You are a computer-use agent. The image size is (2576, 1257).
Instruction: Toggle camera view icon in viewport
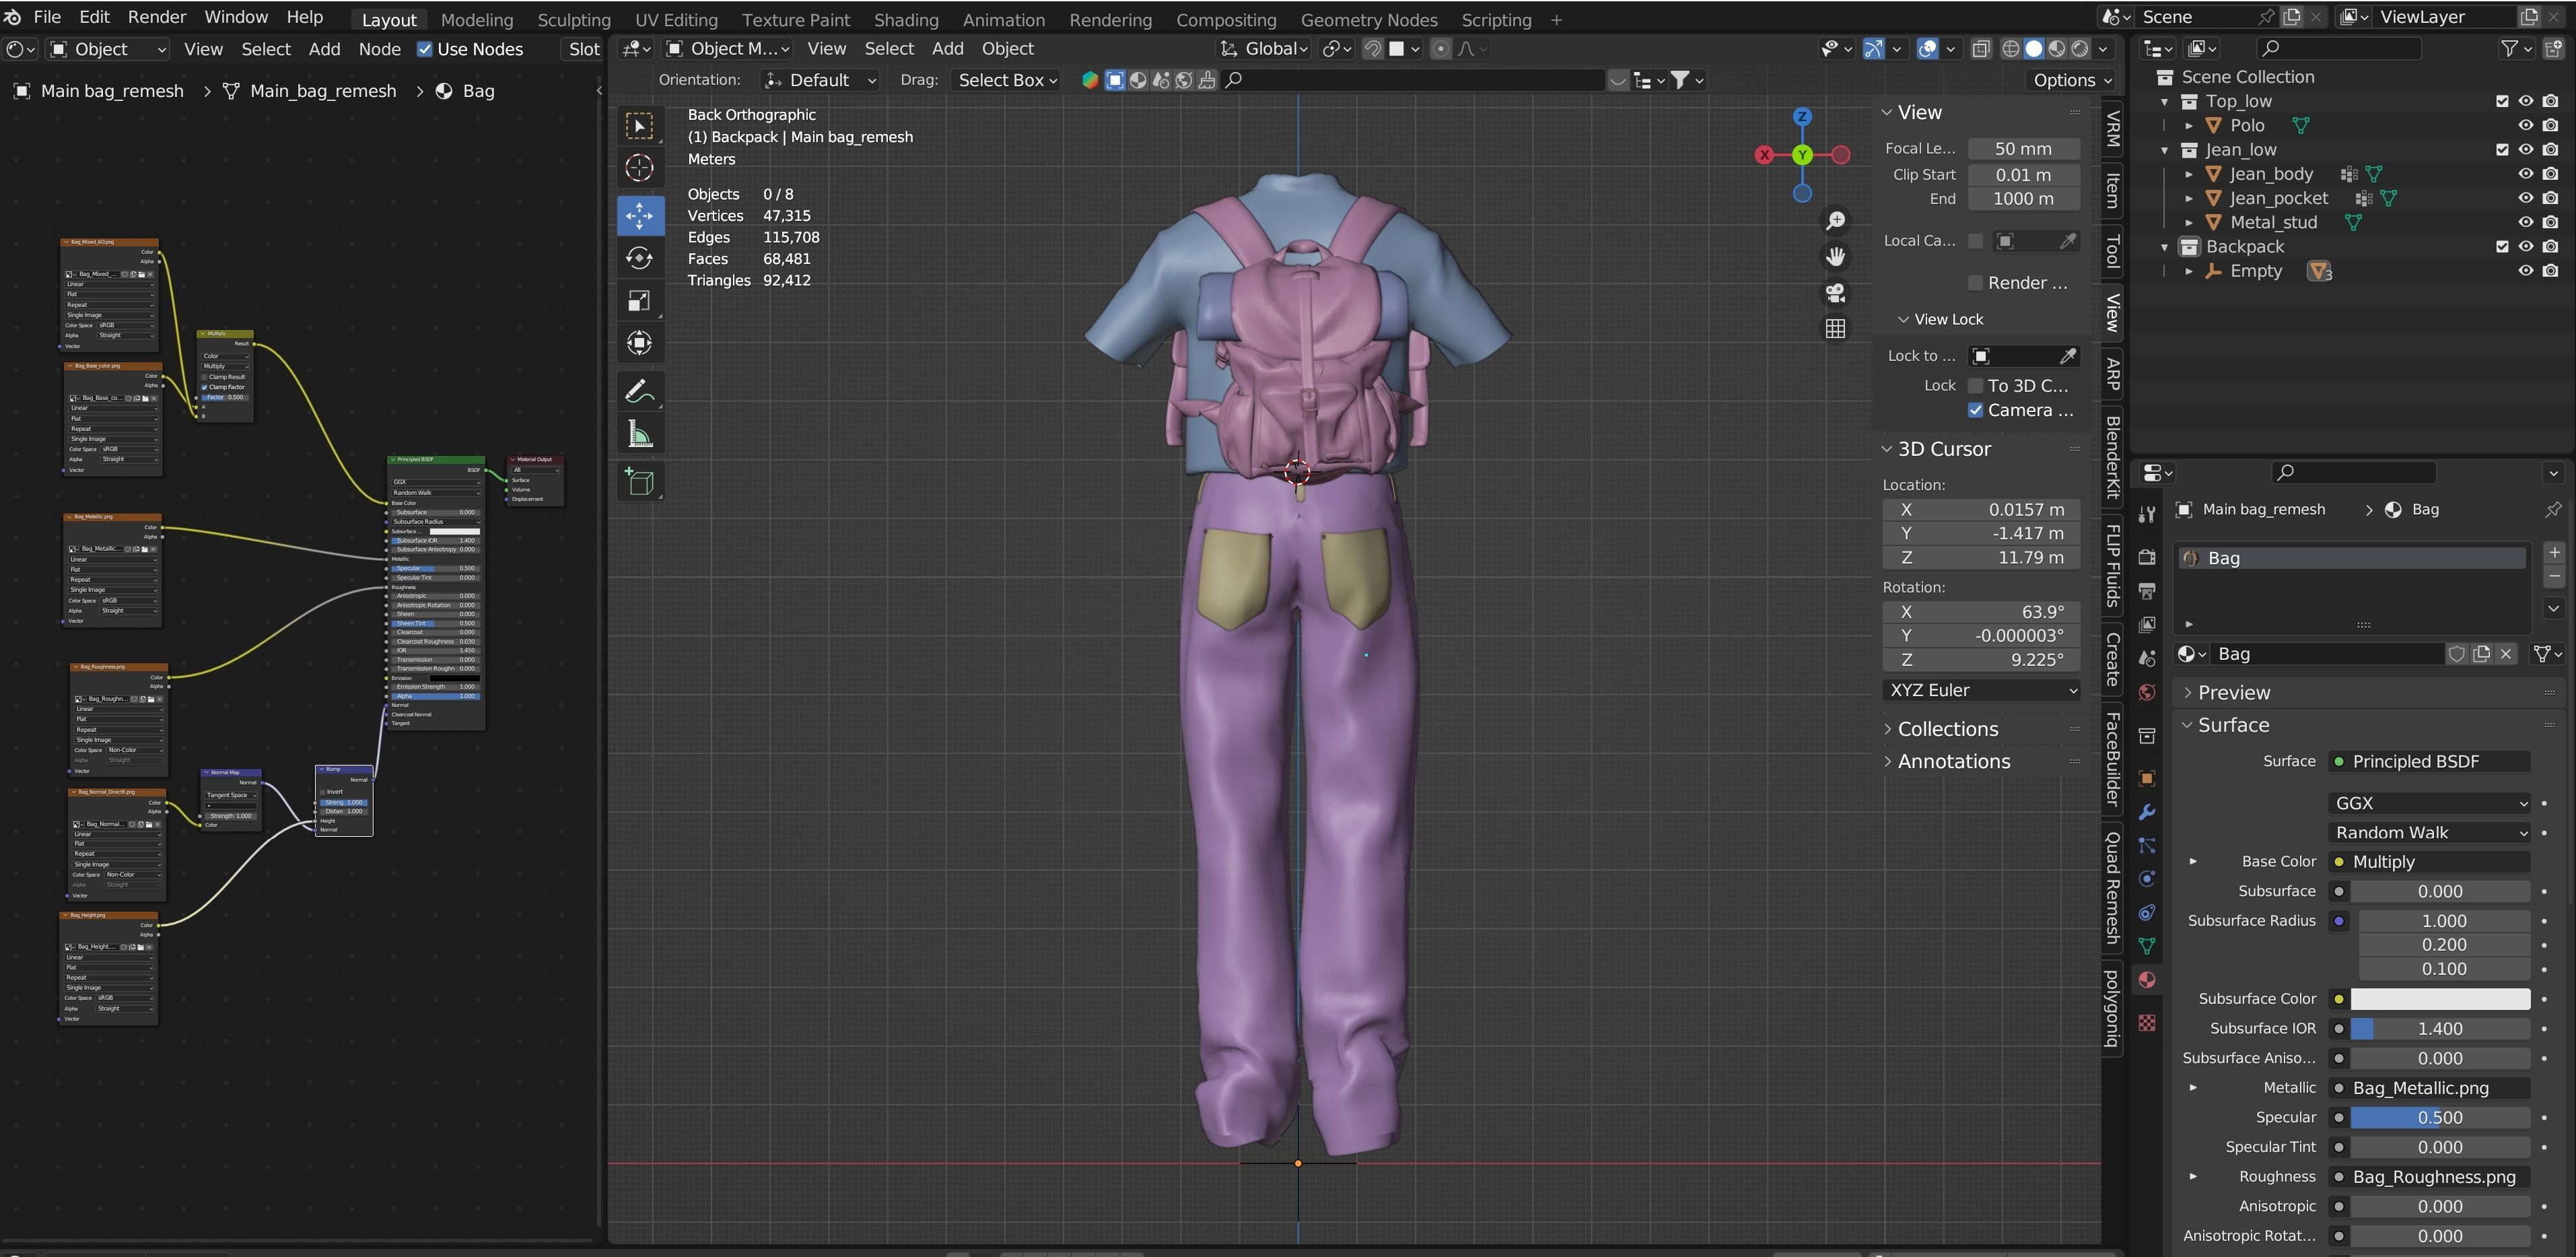[1835, 293]
